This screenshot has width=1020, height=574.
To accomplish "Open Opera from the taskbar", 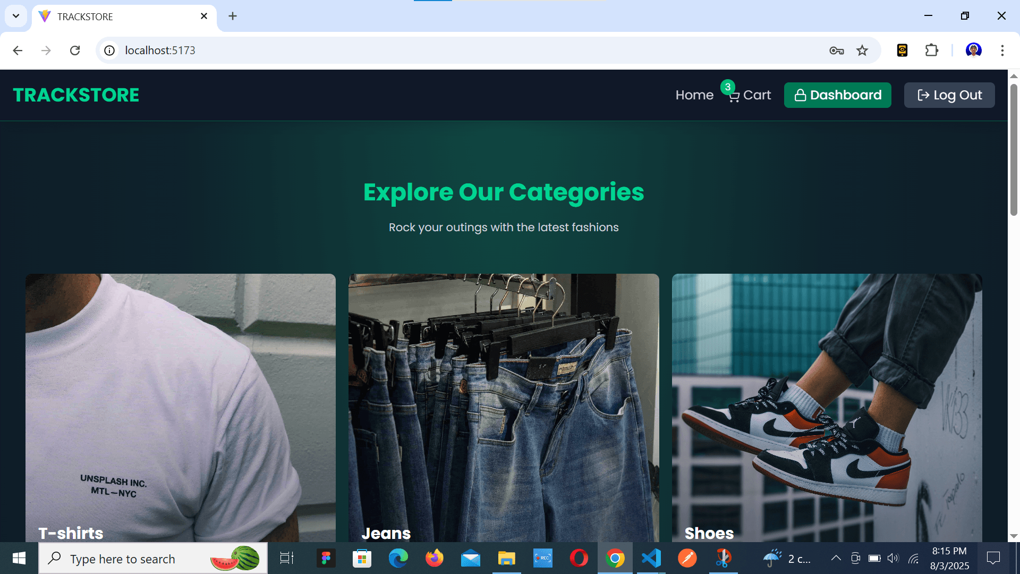I will tap(579, 558).
